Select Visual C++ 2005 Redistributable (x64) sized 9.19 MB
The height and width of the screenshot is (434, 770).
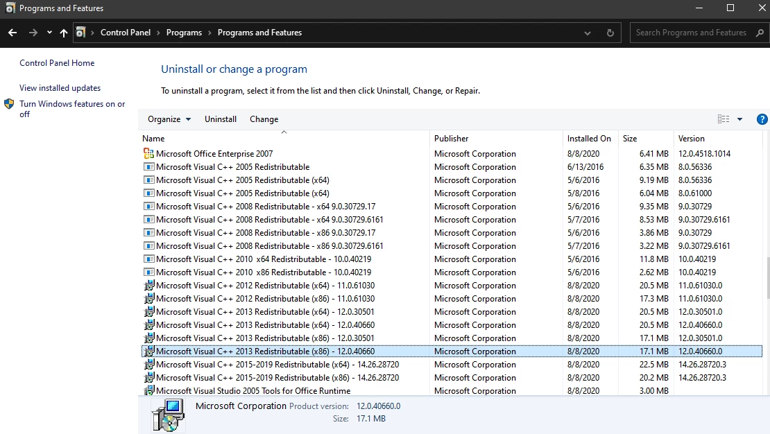point(452,180)
